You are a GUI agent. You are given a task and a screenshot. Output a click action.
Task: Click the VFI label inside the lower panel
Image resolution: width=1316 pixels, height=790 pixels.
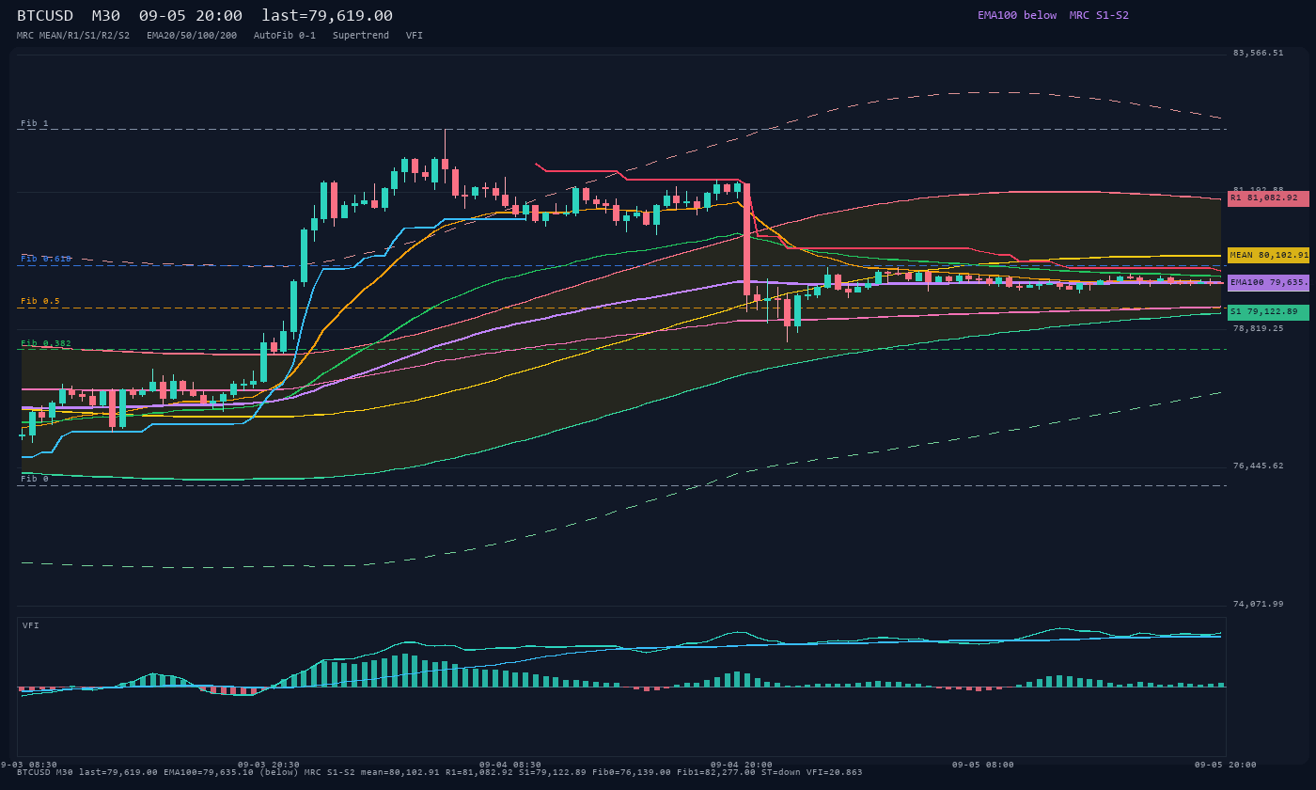[31, 625]
